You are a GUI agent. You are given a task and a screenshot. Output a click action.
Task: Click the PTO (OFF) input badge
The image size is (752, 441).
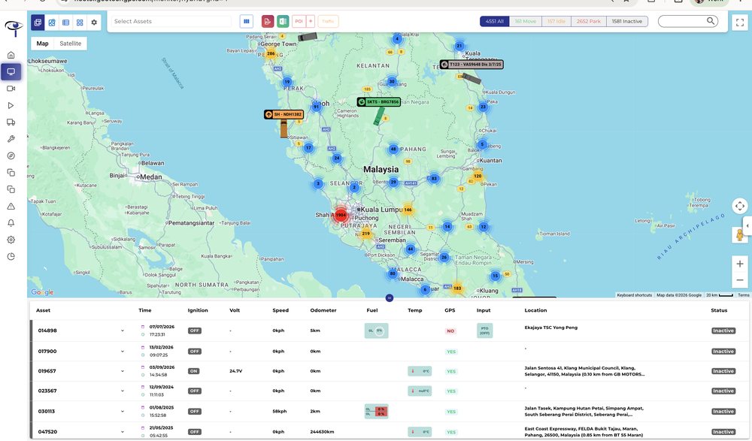(x=484, y=331)
